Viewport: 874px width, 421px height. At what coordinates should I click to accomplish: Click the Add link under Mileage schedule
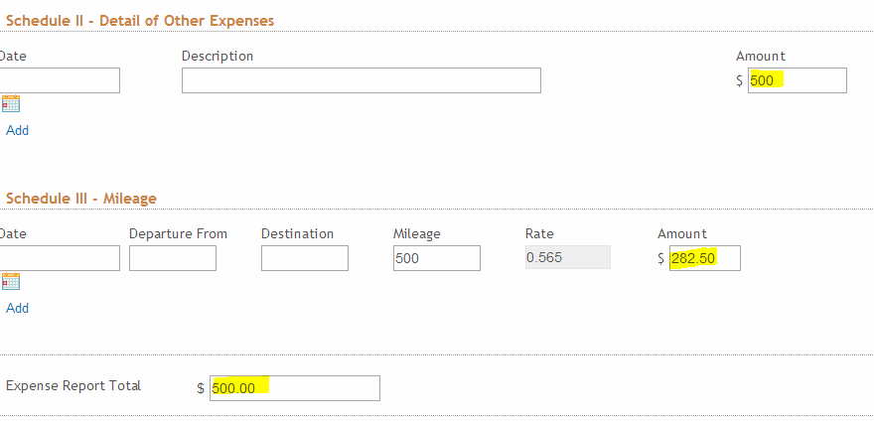coord(18,308)
